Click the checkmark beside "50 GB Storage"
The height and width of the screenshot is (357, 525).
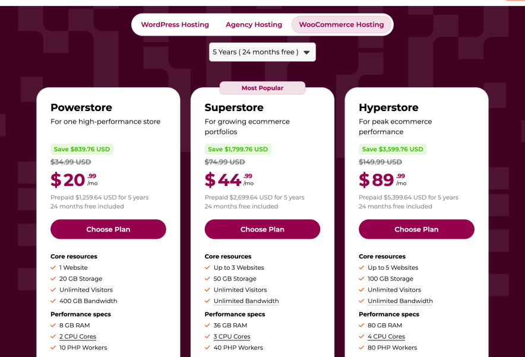(x=208, y=279)
